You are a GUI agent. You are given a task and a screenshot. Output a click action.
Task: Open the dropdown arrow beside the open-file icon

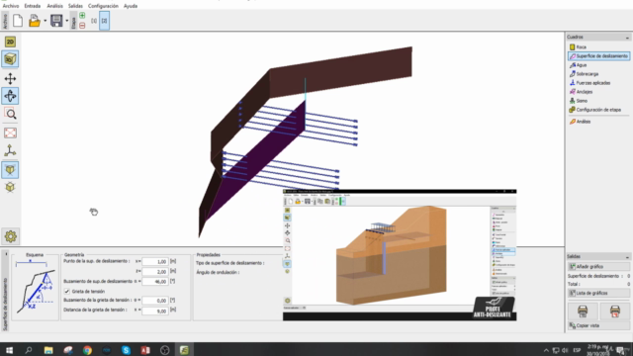(x=45, y=21)
